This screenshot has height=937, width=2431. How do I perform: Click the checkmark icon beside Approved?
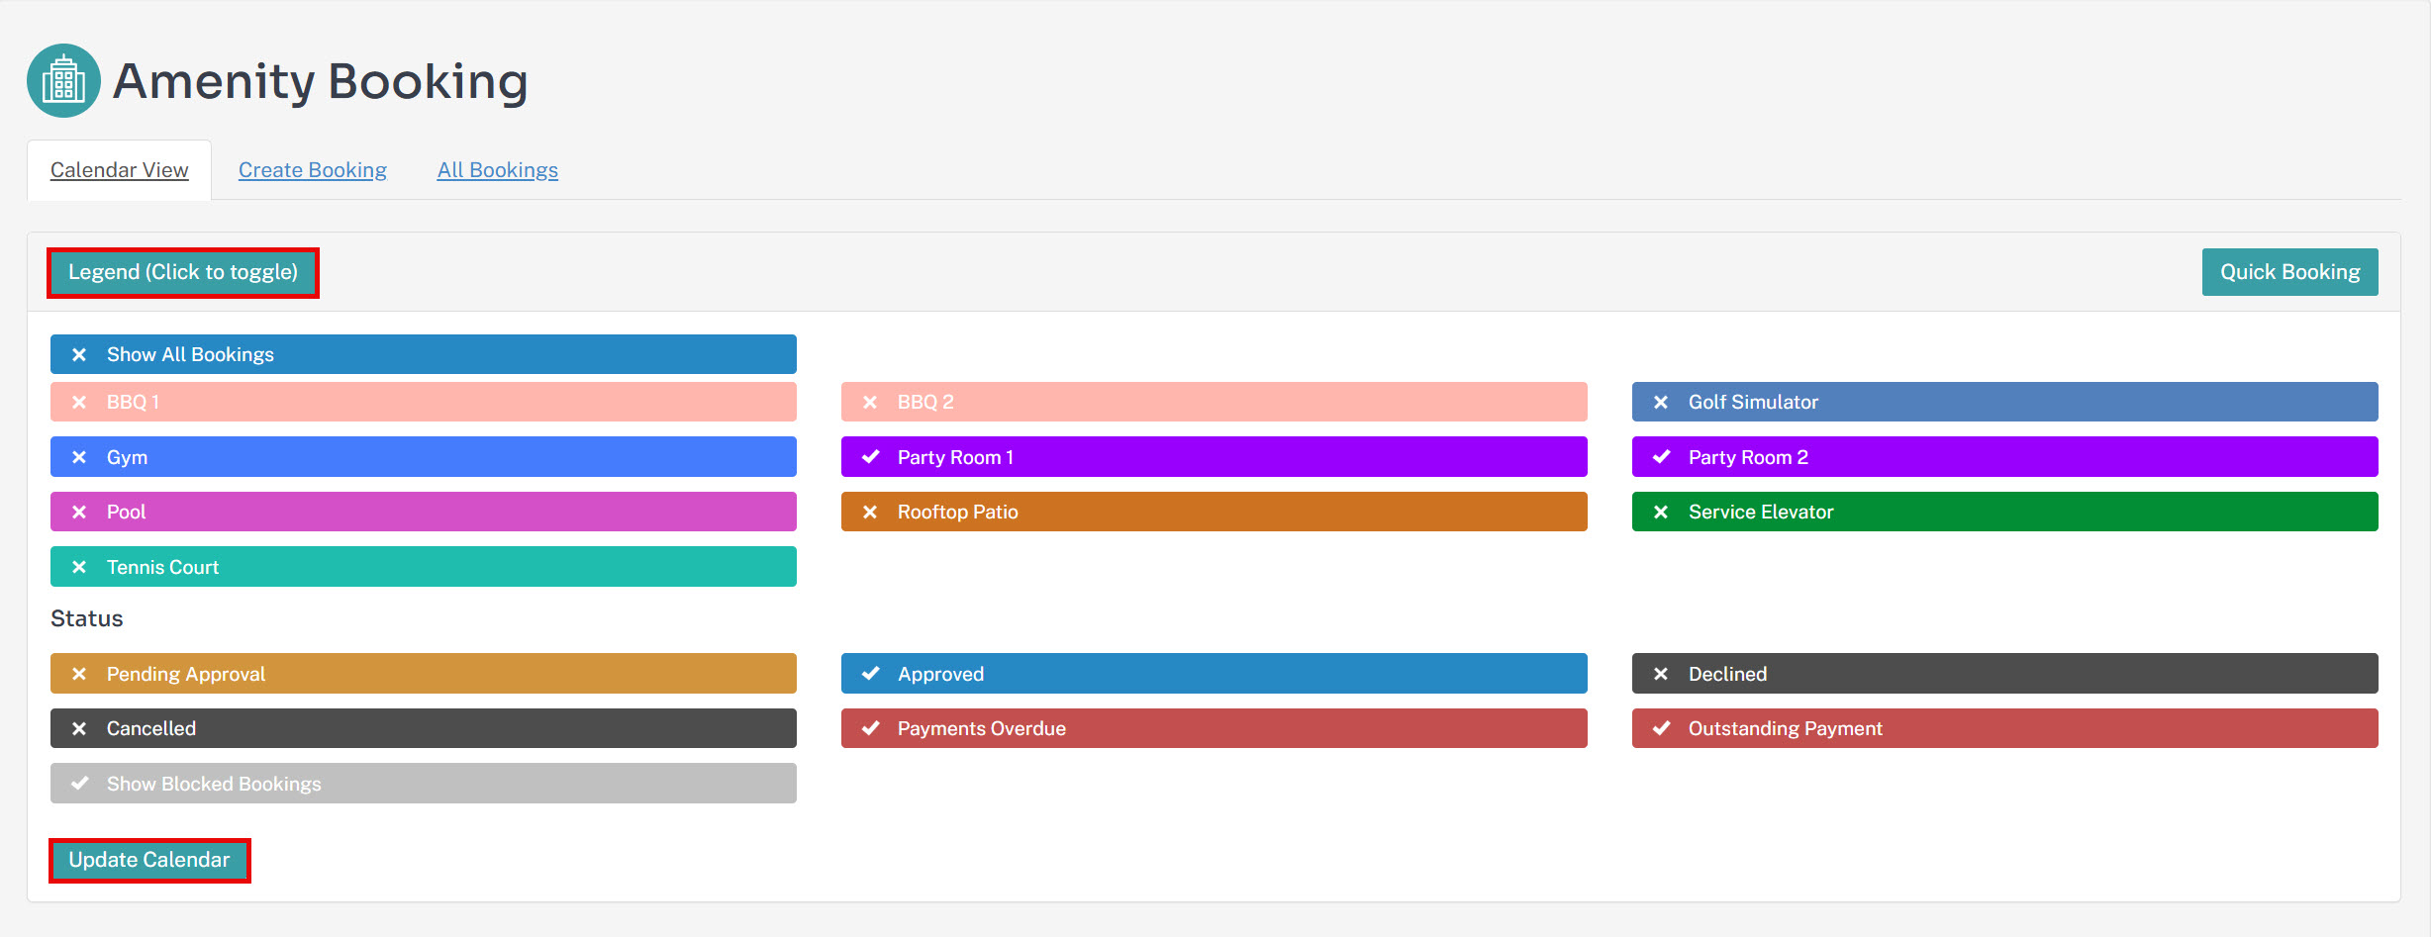(871, 674)
